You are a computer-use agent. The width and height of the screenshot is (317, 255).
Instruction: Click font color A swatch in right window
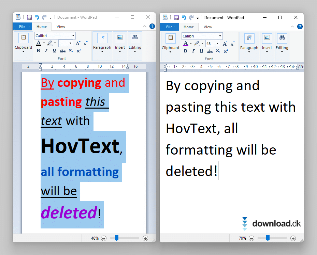186,44
